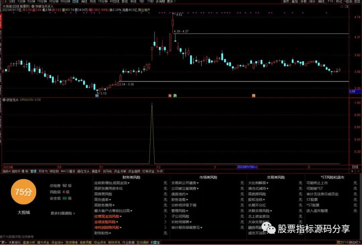Click the red 涨 event marker
Viewport: 362px width, 245px height.
click(x=170, y=96)
